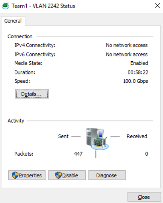Click the shield icon on Properties button
The width and height of the screenshot is (163, 203).
coord(15,175)
